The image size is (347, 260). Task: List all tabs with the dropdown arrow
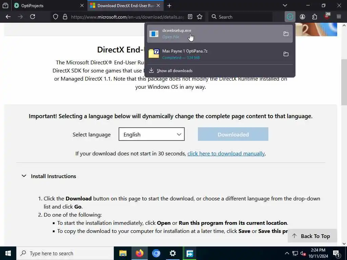(x=285, y=5)
